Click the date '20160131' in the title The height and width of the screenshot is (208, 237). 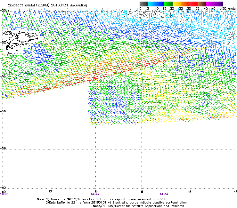pos(59,5)
